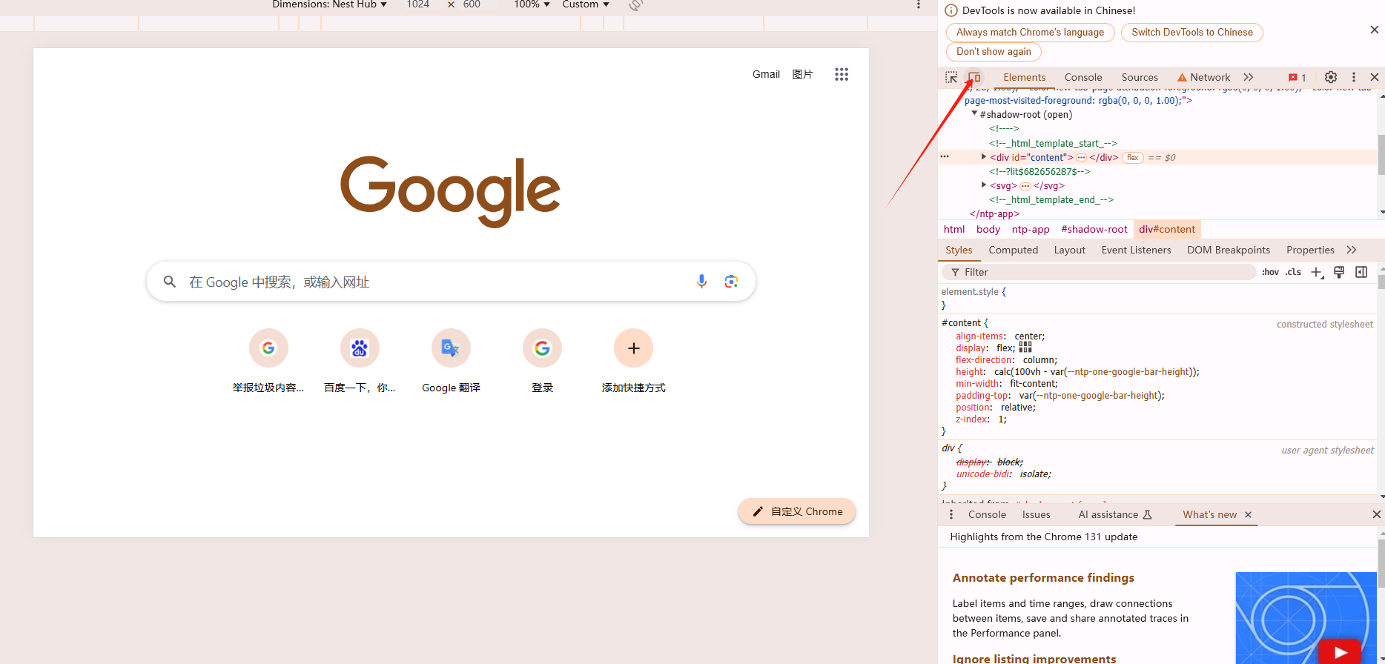Play the What's new YouTube thumbnail
1385x664 pixels.
click(1340, 652)
